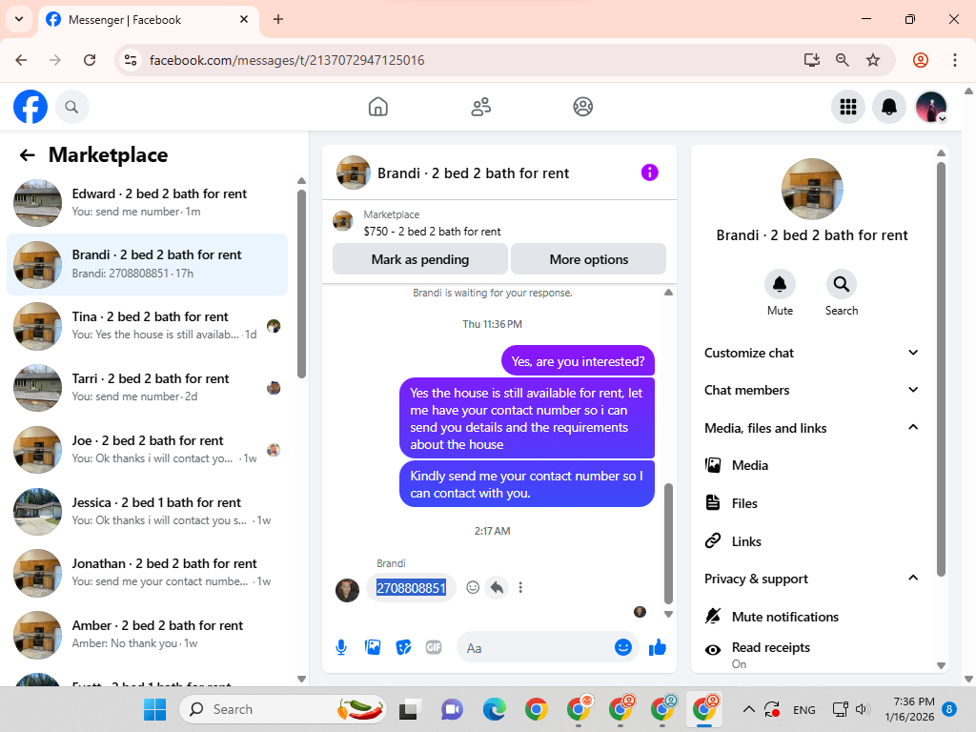
Task: Open the Groups icon in top navigation
Action: point(582,107)
